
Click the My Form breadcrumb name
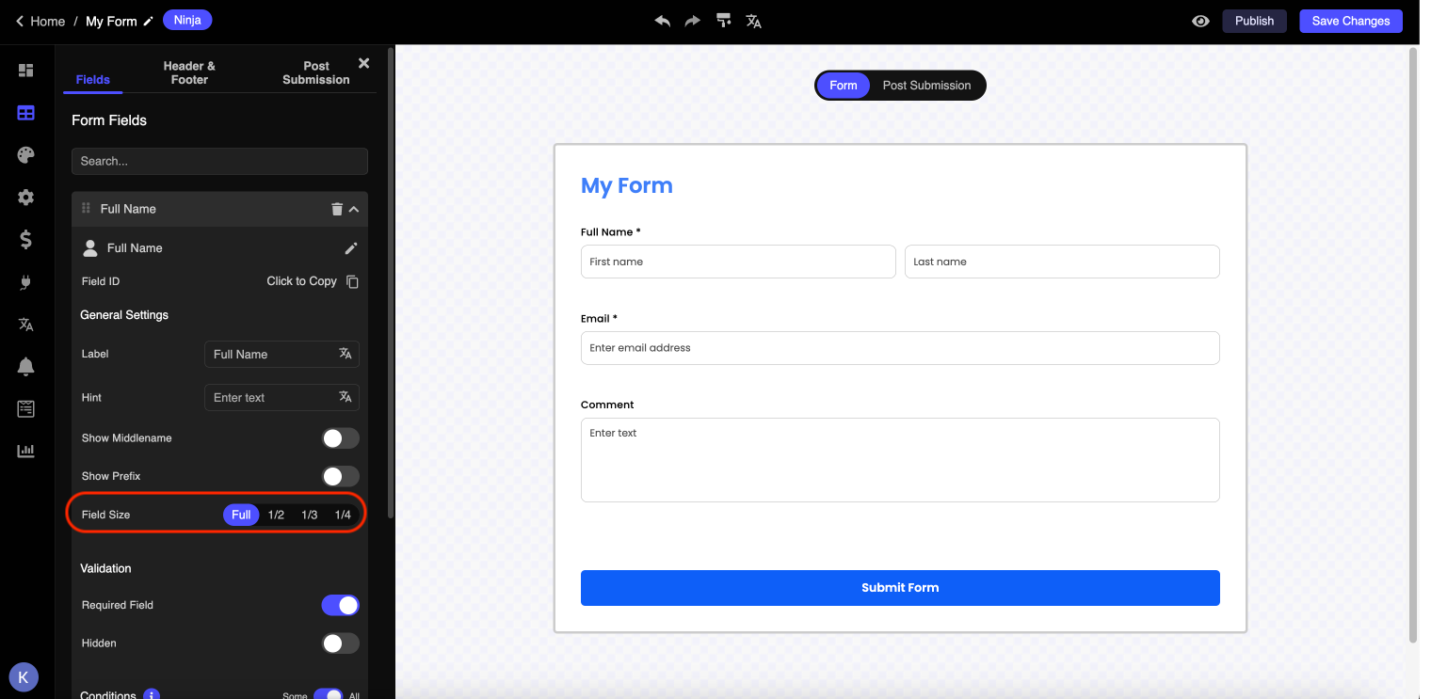111,21
